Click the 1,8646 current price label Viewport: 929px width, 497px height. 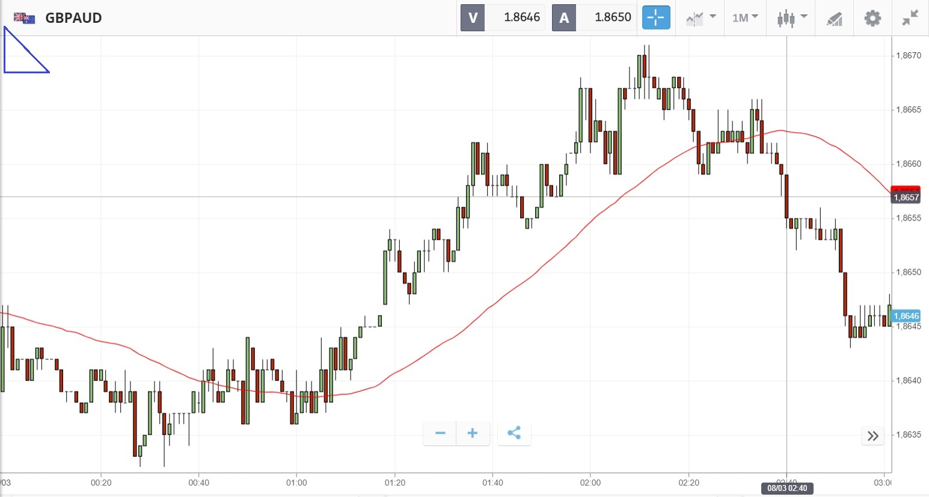pos(906,316)
